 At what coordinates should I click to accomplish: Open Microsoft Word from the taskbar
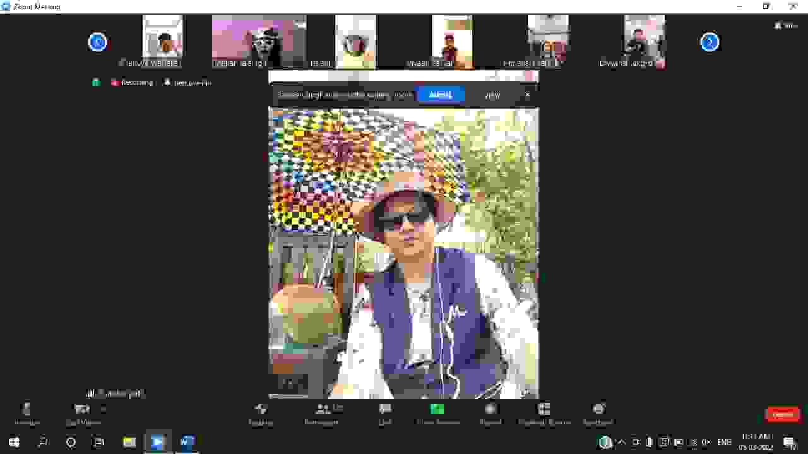coord(187,442)
